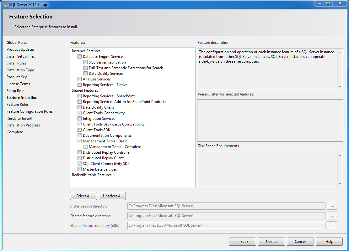Proceed with the Next button

tap(271, 242)
